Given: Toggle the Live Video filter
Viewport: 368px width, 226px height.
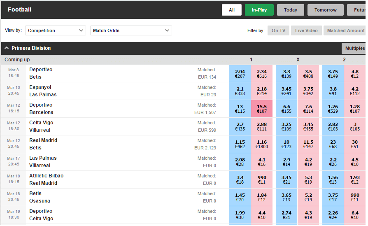Looking at the screenshot, I should 306,30.
